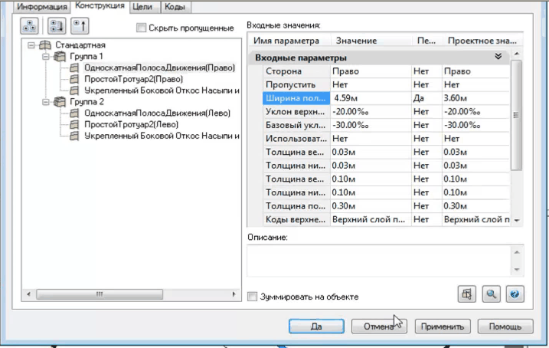Screen dimensions: 549x348
Task: Click the subassembly group icon button
Action: point(29,27)
